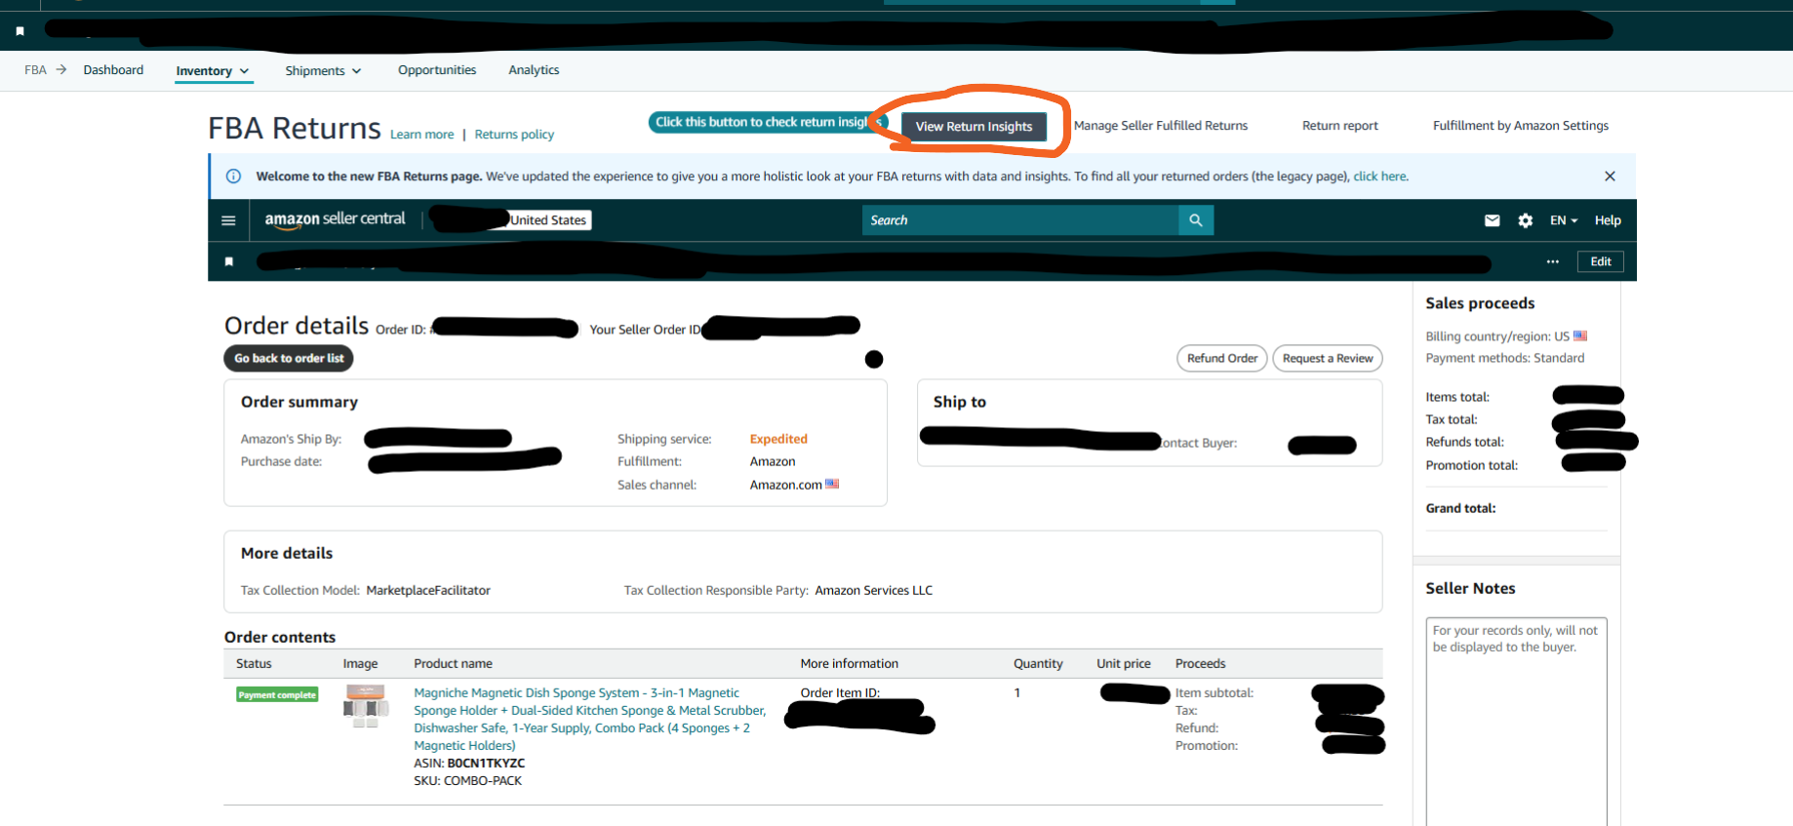Click the Proceeds column header
Screen dimensions: 1793x826
tap(1200, 663)
